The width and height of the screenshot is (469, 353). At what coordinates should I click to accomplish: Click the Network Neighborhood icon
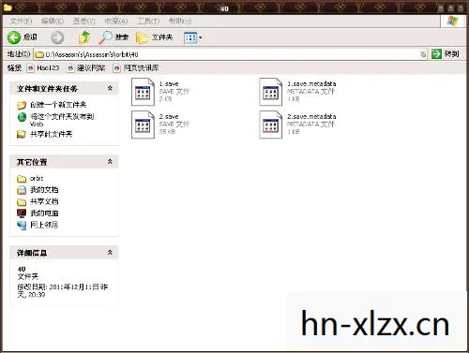(22, 225)
